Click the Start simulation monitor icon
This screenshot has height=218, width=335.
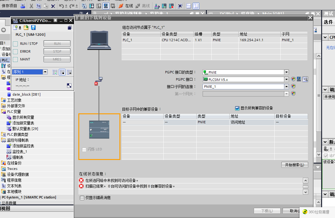click(106, 6)
